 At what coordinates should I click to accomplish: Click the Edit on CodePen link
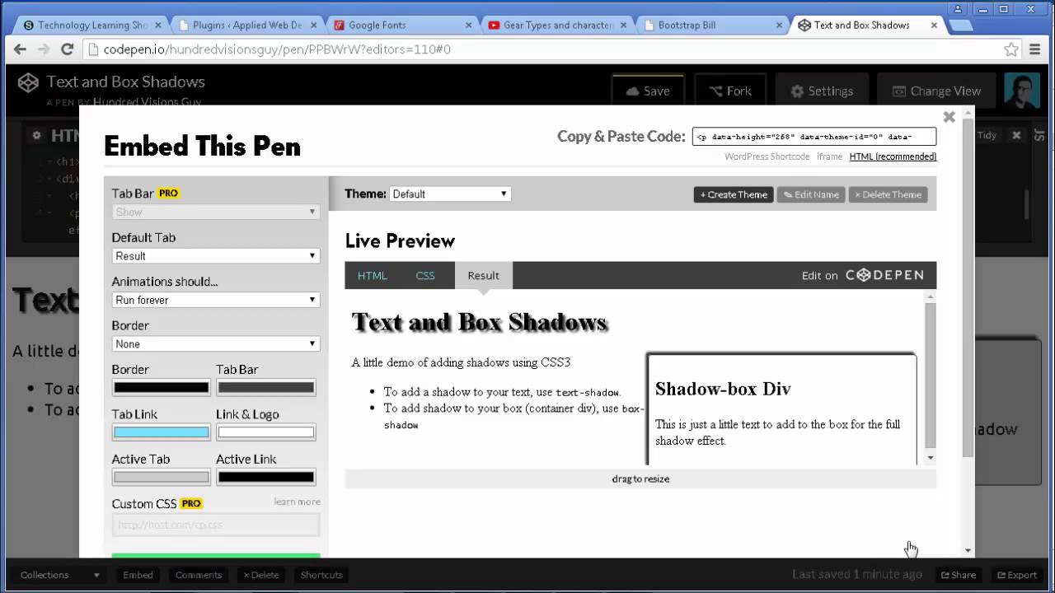point(862,276)
